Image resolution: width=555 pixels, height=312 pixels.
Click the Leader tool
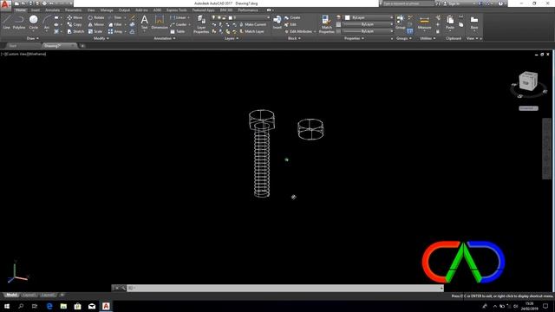[x=179, y=24]
